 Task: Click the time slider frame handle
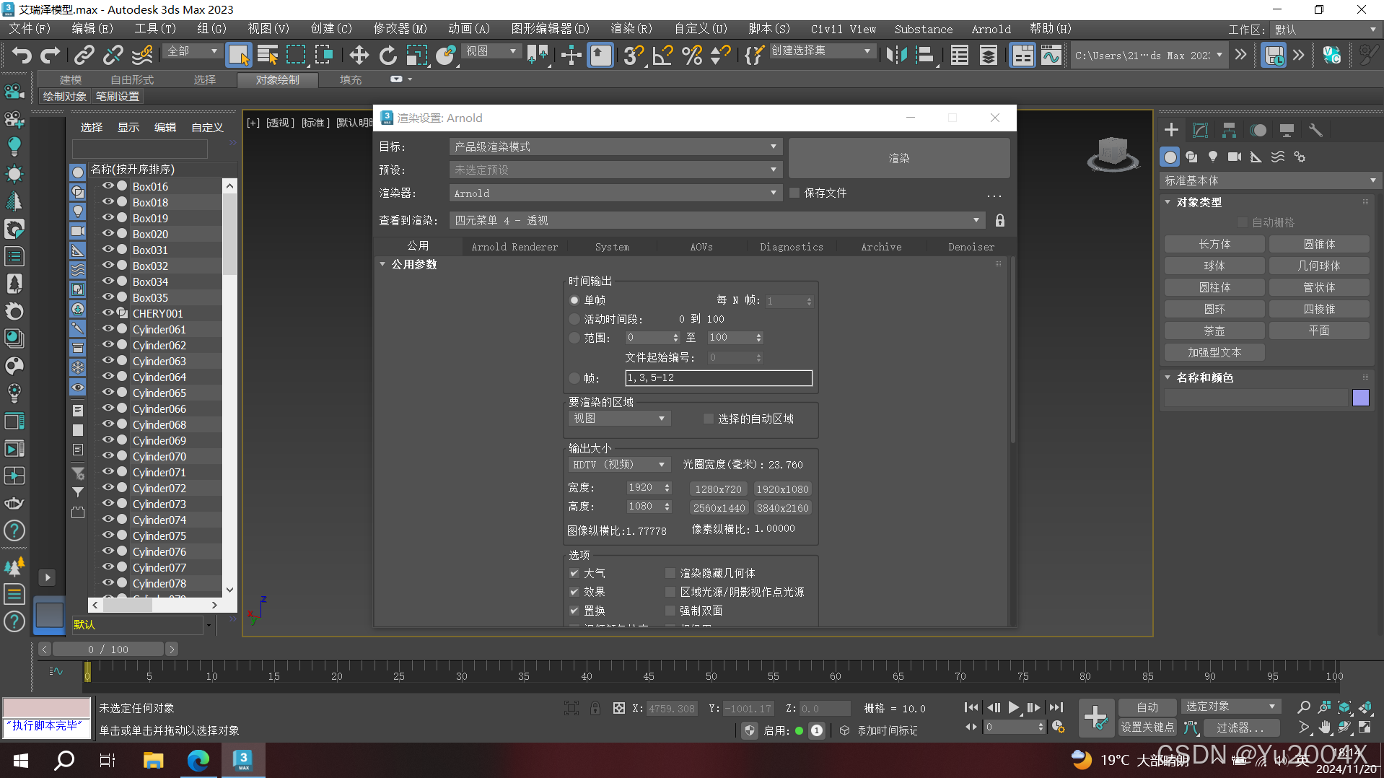[x=108, y=650]
